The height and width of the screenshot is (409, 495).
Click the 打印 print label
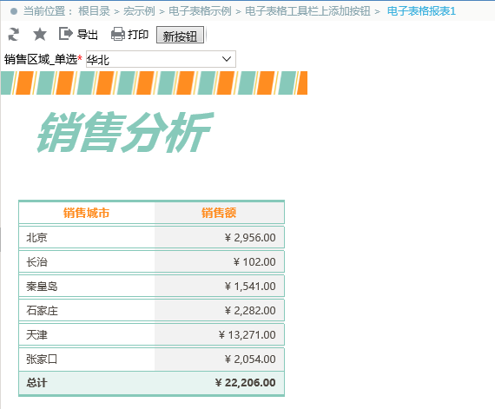pos(138,35)
